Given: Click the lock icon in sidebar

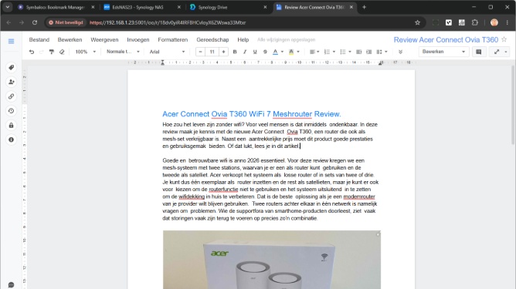Looking at the screenshot, I should [x=11, y=125].
